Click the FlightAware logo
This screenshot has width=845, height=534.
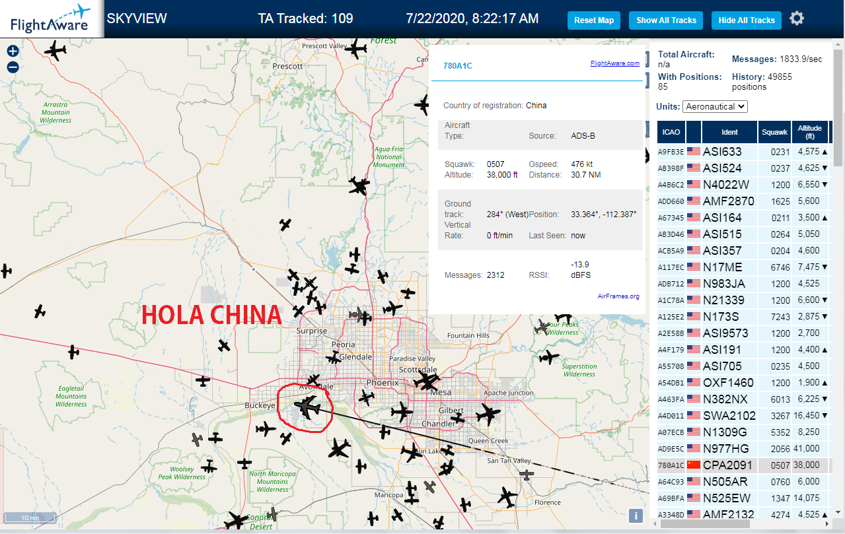(51, 19)
